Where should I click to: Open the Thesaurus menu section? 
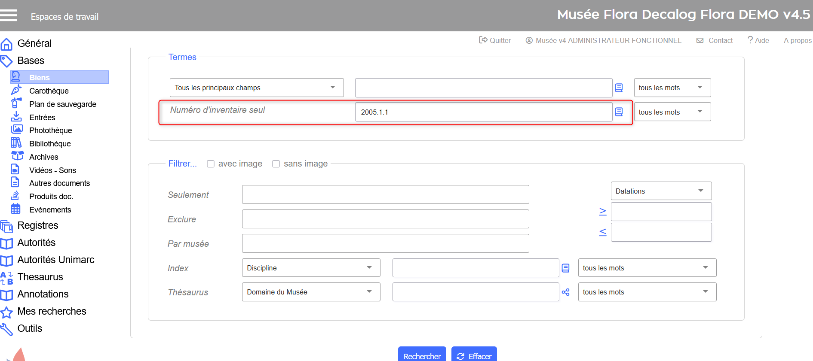coord(40,277)
